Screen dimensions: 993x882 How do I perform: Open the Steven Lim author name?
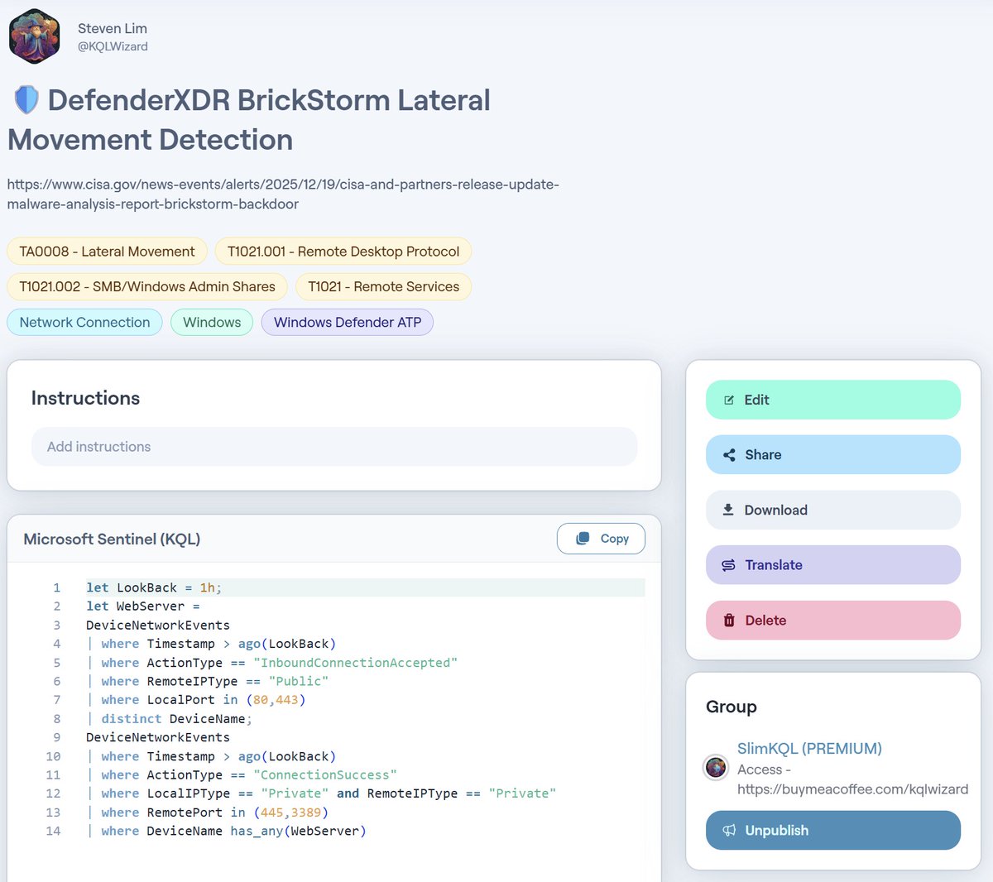tap(113, 28)
